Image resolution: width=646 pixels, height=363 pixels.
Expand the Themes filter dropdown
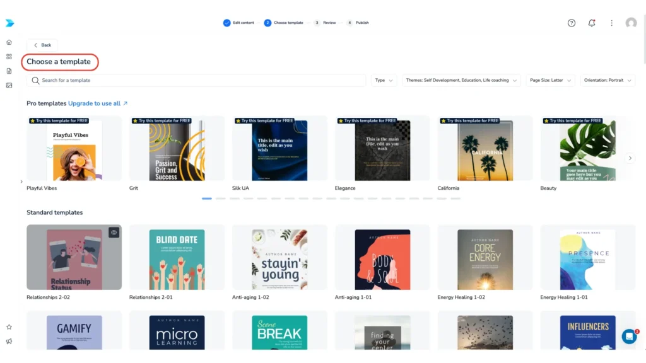coord(461,80)
